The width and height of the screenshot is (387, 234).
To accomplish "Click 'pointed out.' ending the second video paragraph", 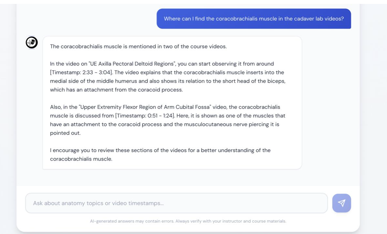I will pyautogui.click(x=65, y=133).
